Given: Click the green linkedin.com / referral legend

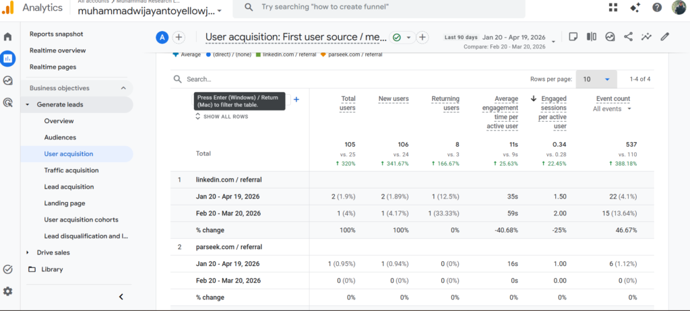Looking at the screenshot, I should coord(286,55).
